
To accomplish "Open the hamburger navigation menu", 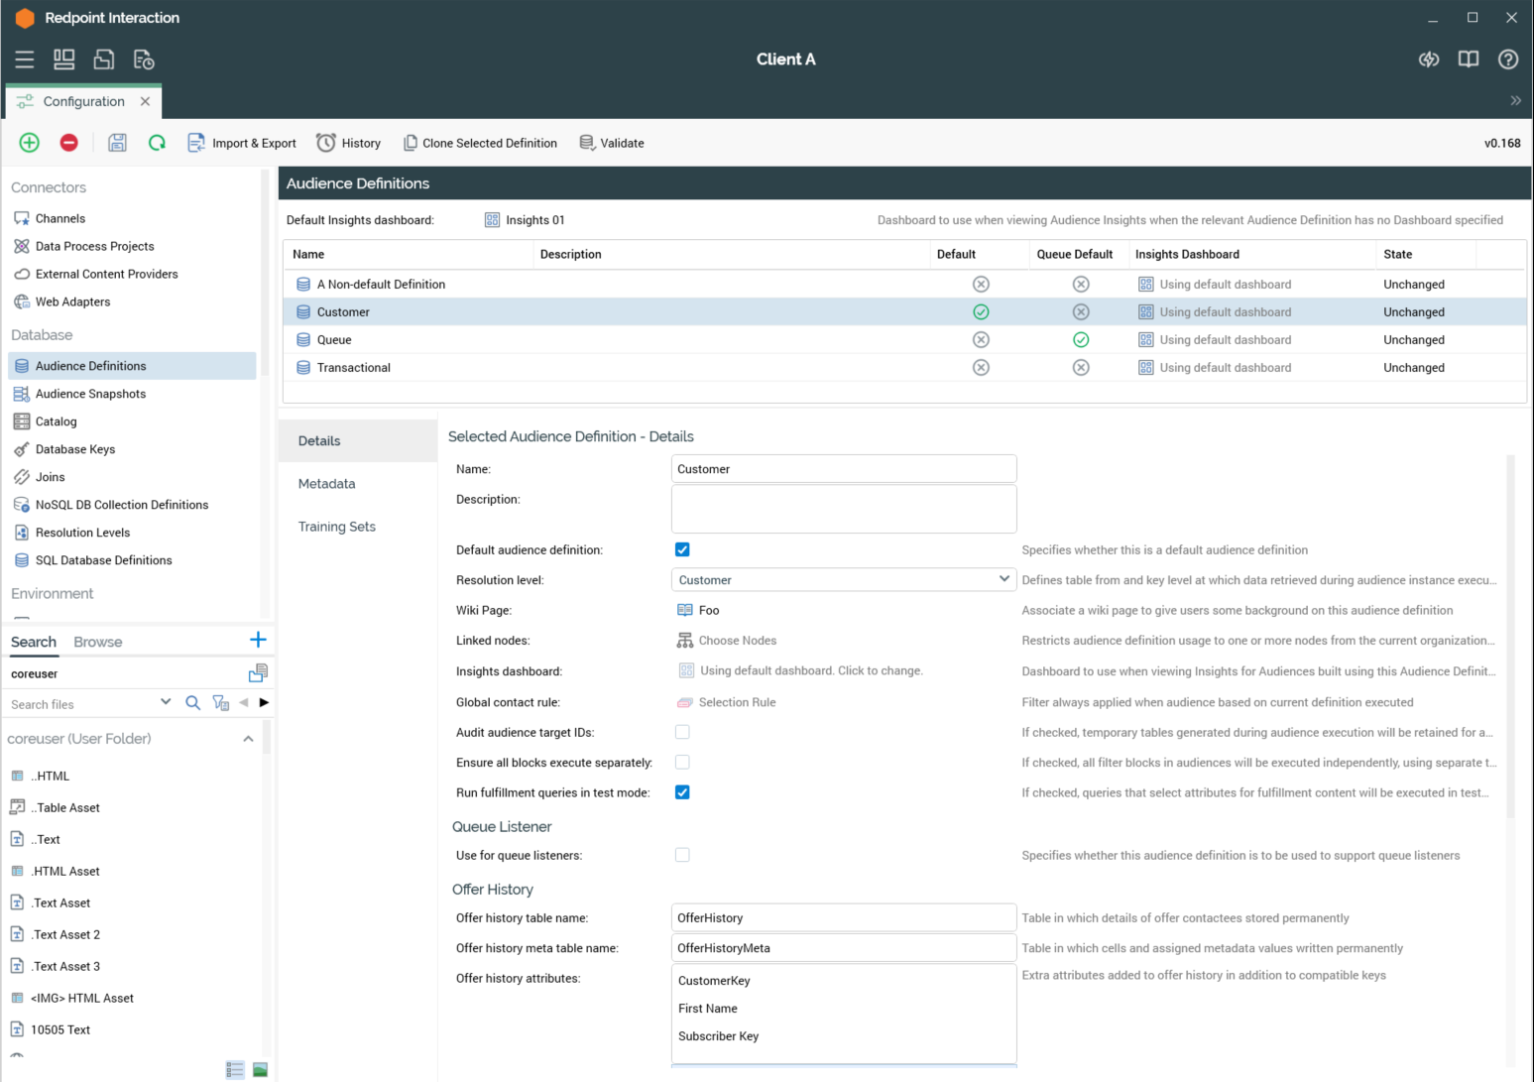I will pyautogui.click(x=25, y=60).
